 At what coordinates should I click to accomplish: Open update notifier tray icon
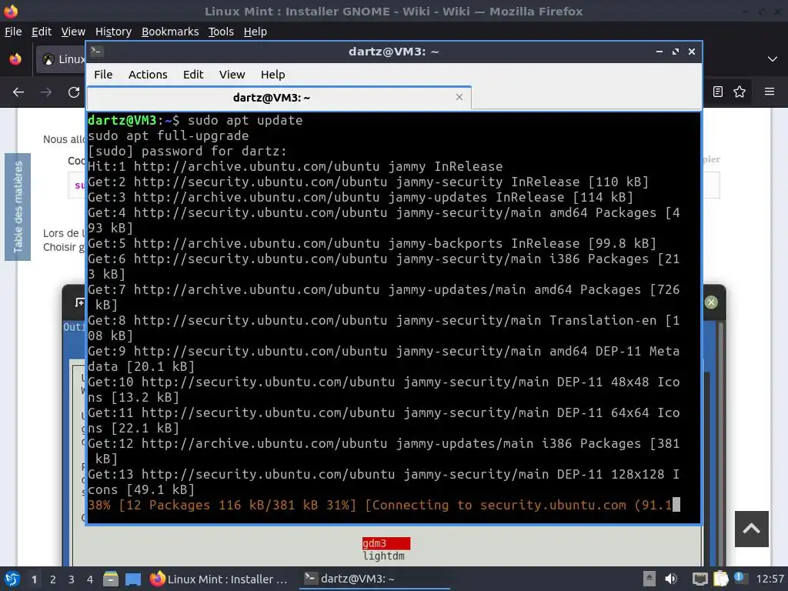[740, 578]
